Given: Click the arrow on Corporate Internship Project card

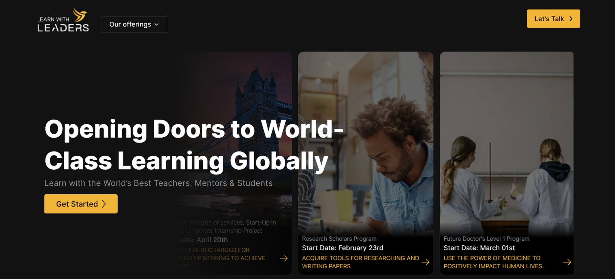Looking at the screenshot, I should (284, 258).
